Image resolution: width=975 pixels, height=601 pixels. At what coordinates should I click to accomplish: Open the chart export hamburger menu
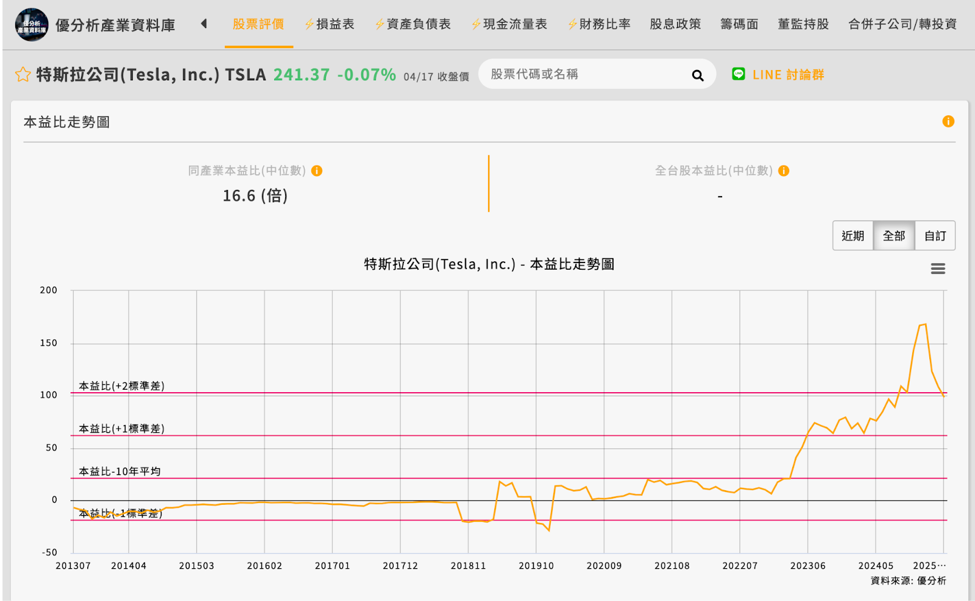pyautogui.click(x=938, y=269)
